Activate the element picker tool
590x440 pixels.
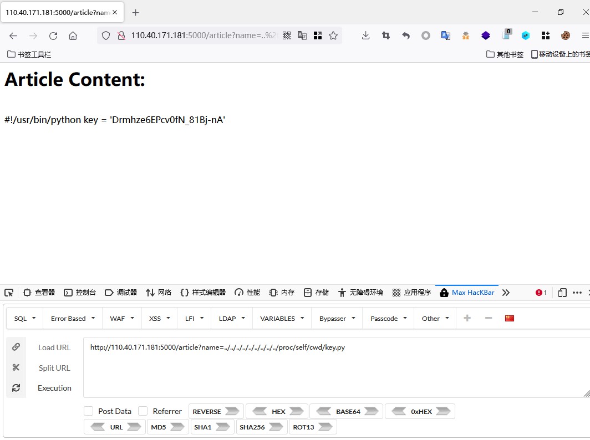9,293
